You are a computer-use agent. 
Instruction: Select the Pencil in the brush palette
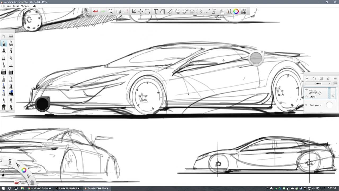4,43
